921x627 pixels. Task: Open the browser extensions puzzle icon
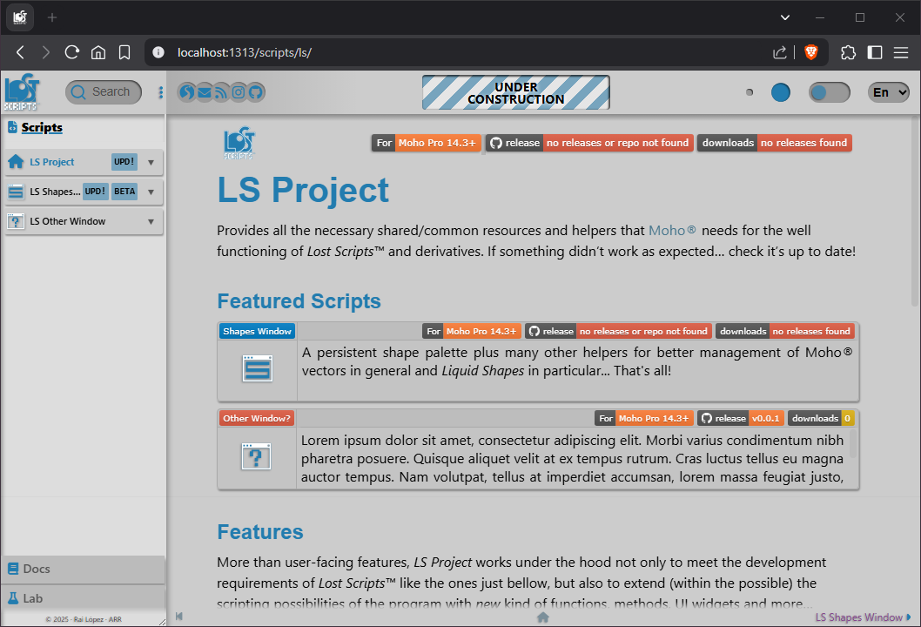(x=848, y=52)
